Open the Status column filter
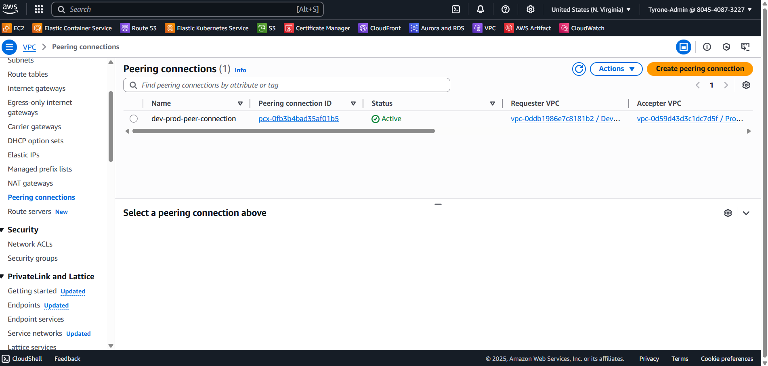The height and width of the screenshot is (366, 768). click(492, 103)
